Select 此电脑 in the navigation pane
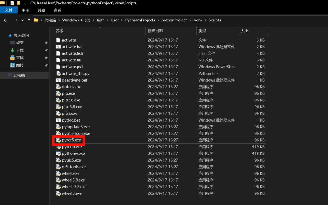 [19, 75]
